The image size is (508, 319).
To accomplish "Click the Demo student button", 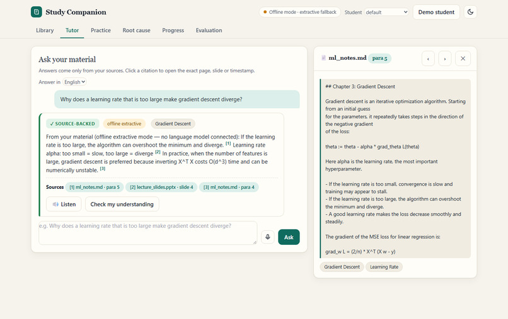I will pos(436,12).
